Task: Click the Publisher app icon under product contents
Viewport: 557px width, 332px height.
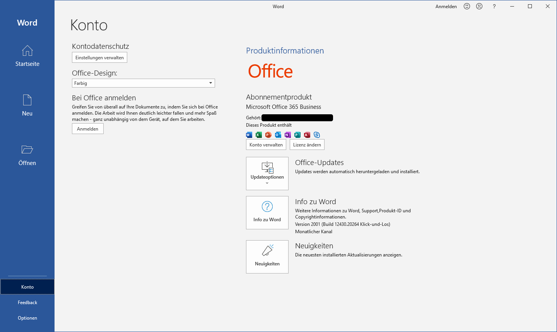Action: 297,135
